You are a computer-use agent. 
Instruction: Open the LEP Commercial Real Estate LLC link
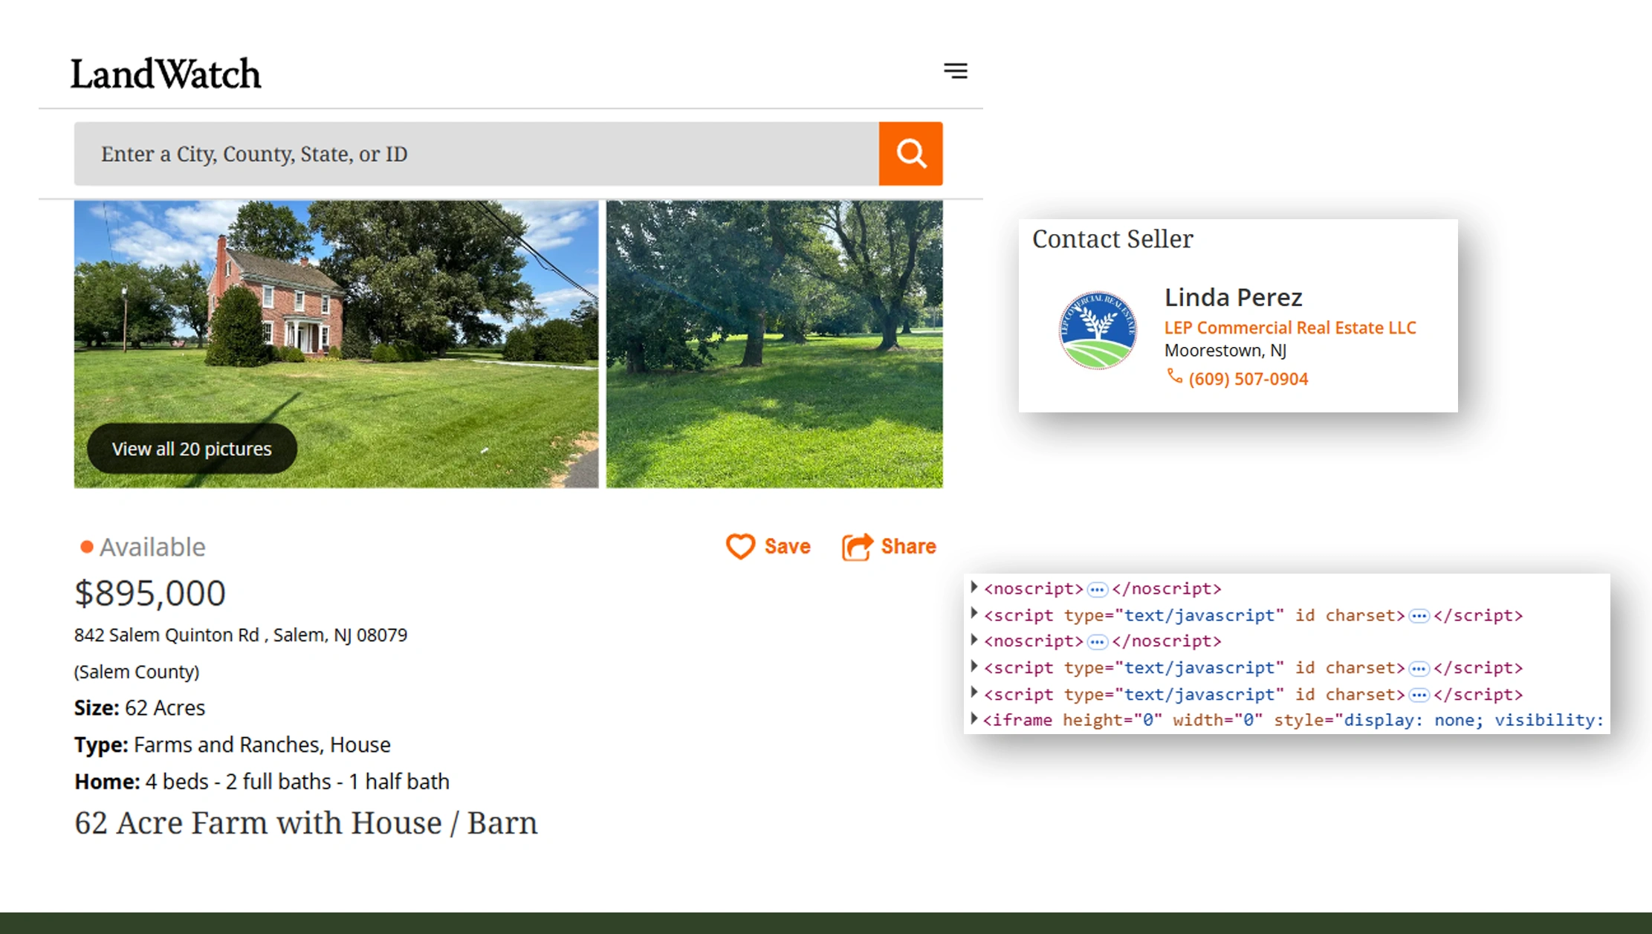pos(1290,327)
